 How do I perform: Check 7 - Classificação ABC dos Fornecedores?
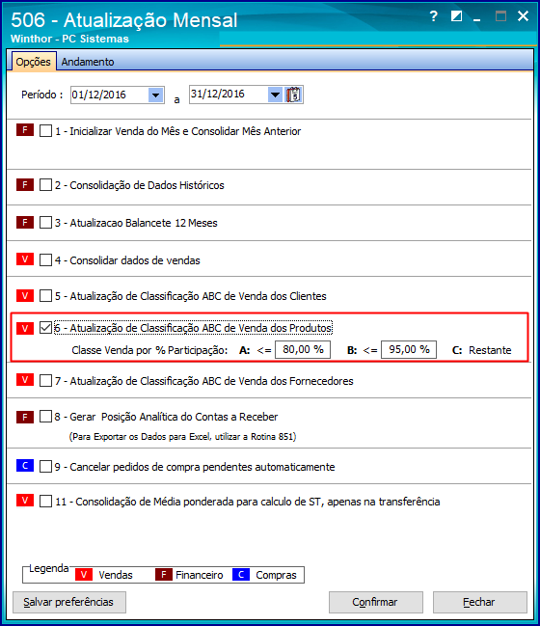tap(46, 380)
